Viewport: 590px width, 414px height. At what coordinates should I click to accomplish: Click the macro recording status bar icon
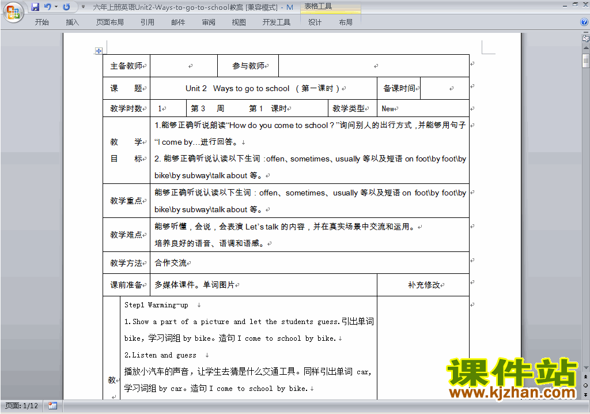(x=52, y=406)
